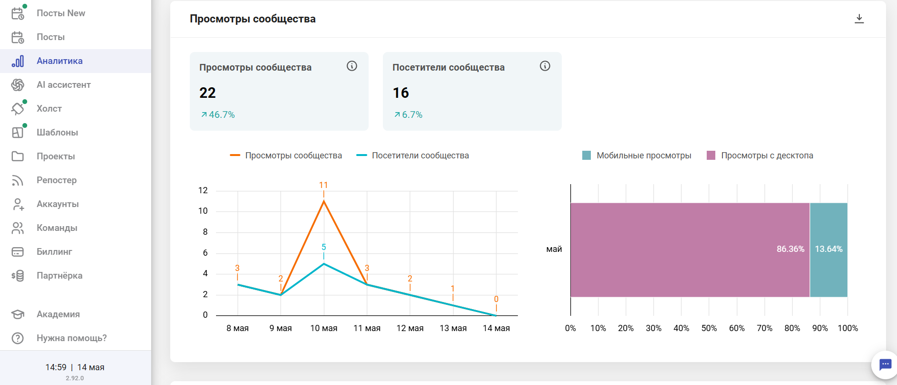Click the Репостер feed icon

[x=18, y=180]
